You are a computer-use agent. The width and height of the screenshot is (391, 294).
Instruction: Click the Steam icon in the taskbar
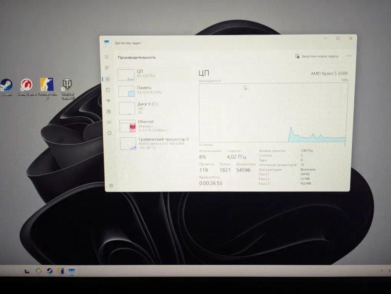click(x=50, y=271)
